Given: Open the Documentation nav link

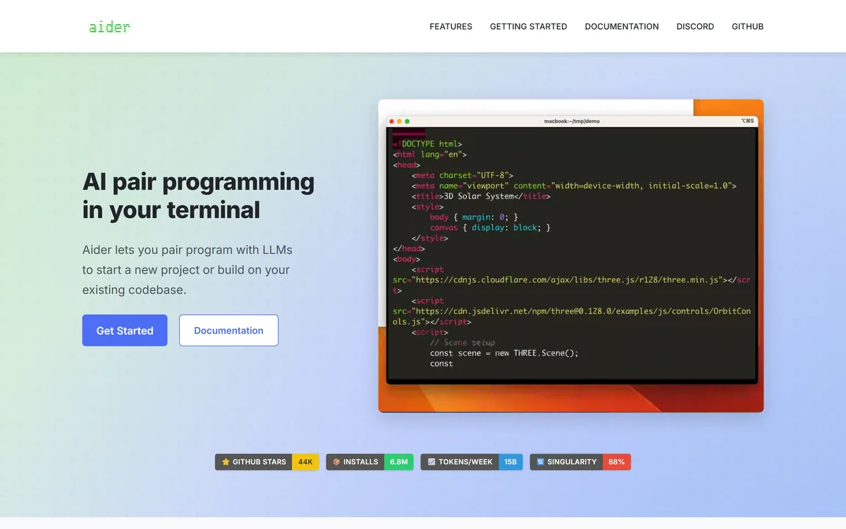Looking at the screenshot, I should 622,27.
